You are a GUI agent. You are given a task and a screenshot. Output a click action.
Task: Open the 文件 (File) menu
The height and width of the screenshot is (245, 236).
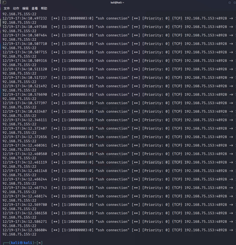[x=7, y=9]
